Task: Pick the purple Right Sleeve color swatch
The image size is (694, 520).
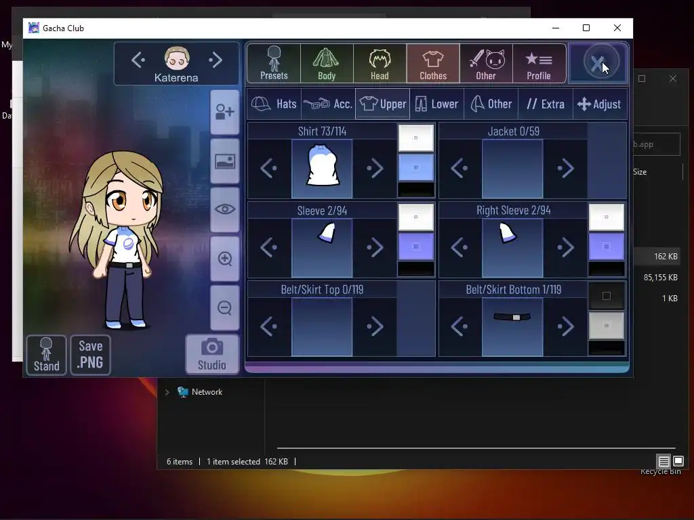Action: (x=607, y=246)
